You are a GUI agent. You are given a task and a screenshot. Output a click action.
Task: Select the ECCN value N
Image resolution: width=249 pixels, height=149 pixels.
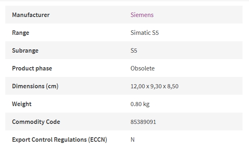click(x=132, y=140)
